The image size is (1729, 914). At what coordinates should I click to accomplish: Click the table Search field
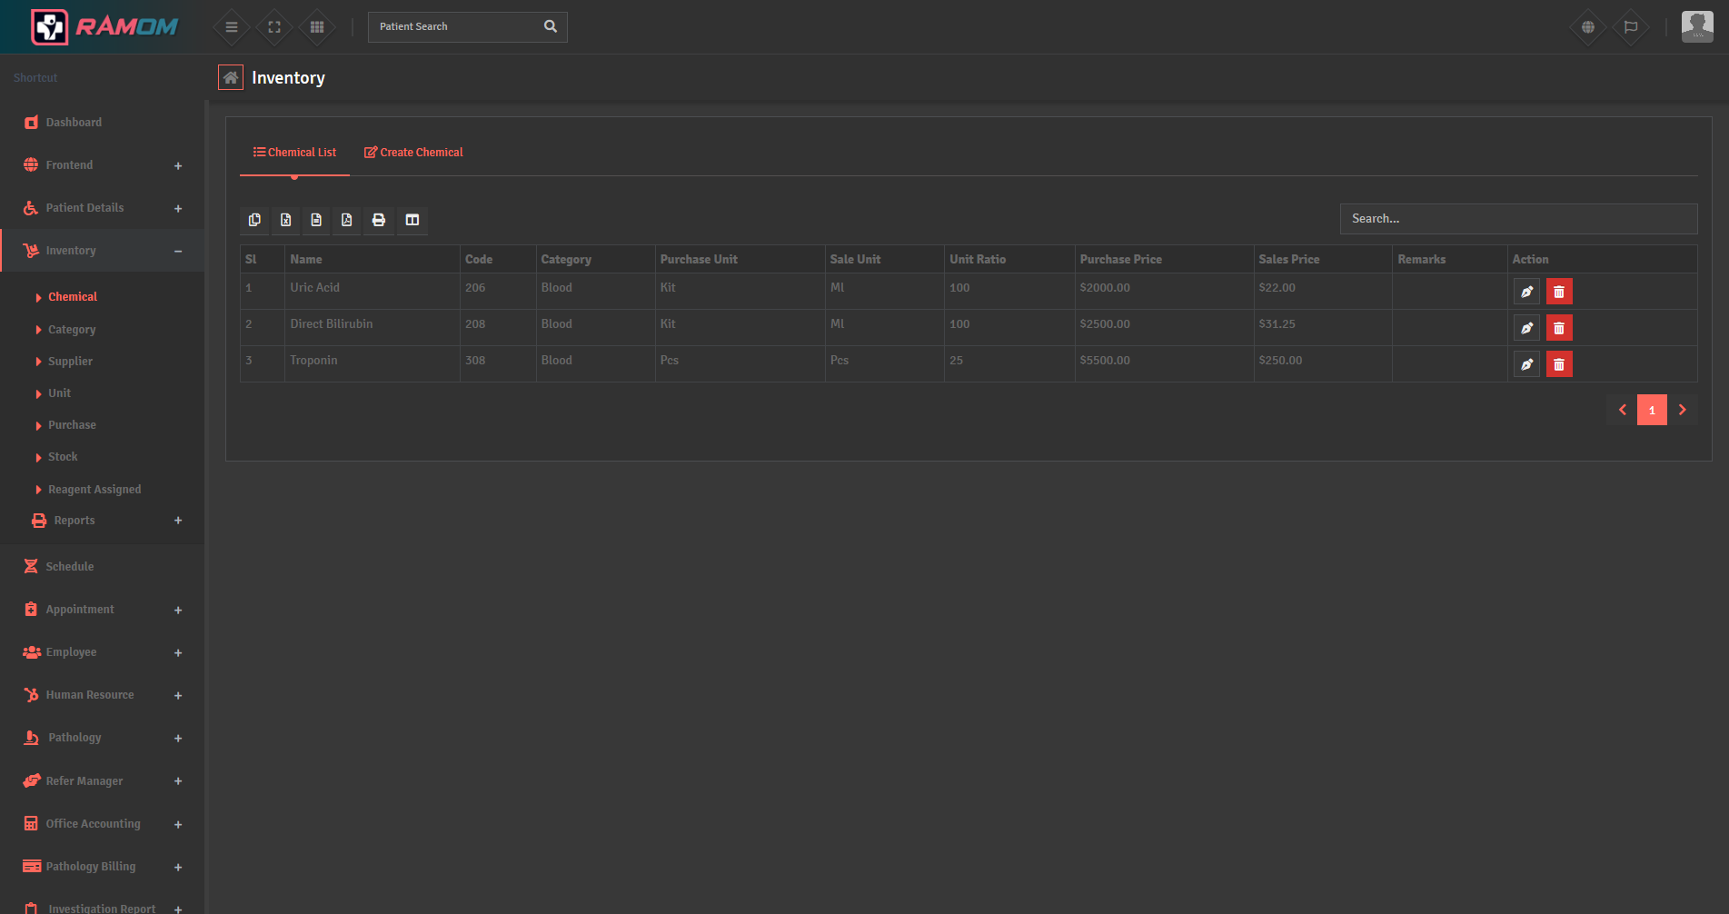(1517, 218)
